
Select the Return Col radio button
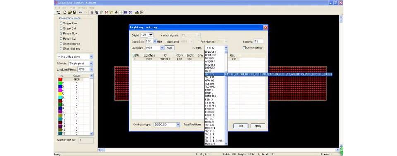pos(68,38)
